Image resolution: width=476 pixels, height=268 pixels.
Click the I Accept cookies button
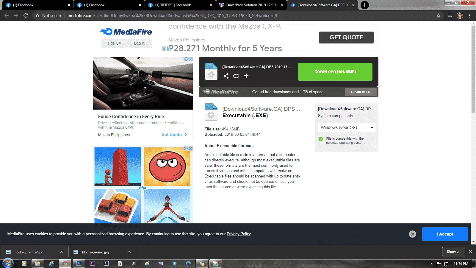point(445,234)
